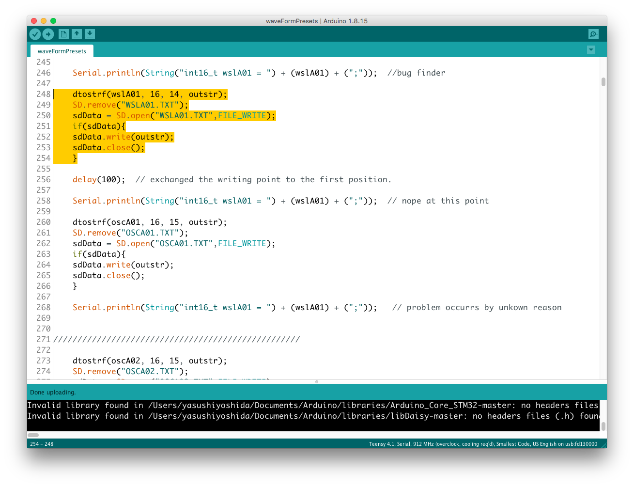Click comment 'exchanged the writing point to the first position.'
Screen dimensions: 634x487
click(271, 179)
